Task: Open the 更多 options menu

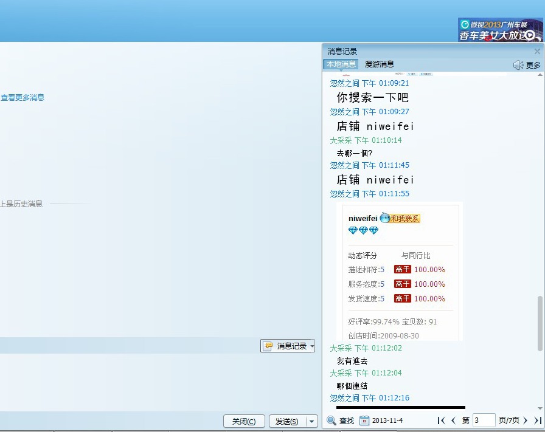Action: tap(533, 65)
